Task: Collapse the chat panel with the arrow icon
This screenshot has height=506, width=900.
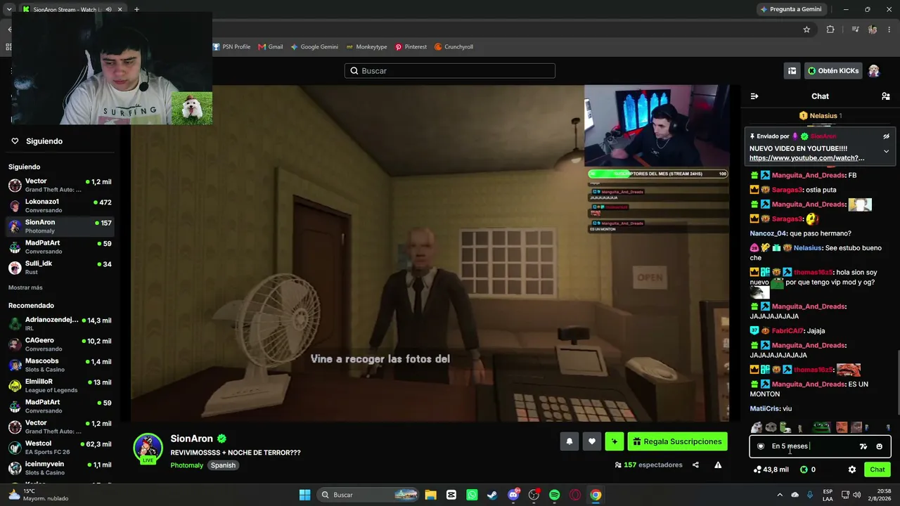Action: point(754,96)
